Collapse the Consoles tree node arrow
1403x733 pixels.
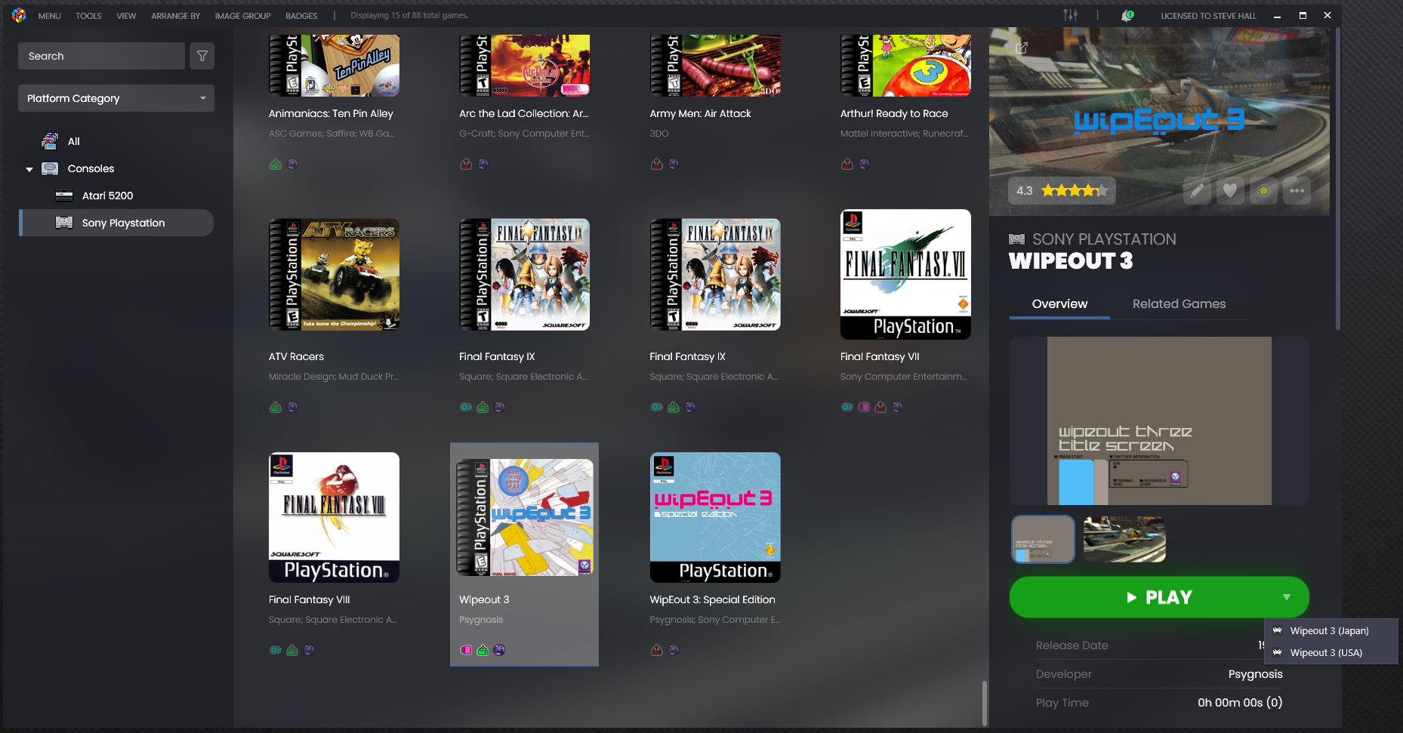(x=29, y=169)
